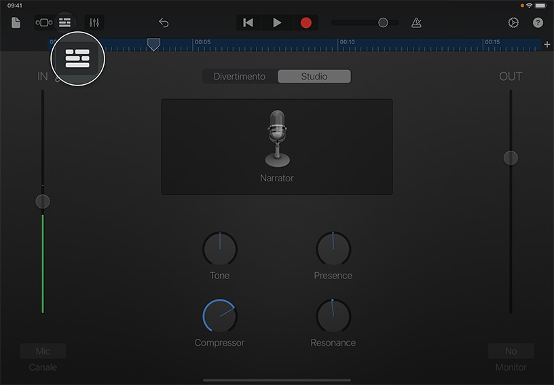Toggle the metronome
Image resolution: width=554 pixels, height=385 pixels.
[x=417, y=22]
